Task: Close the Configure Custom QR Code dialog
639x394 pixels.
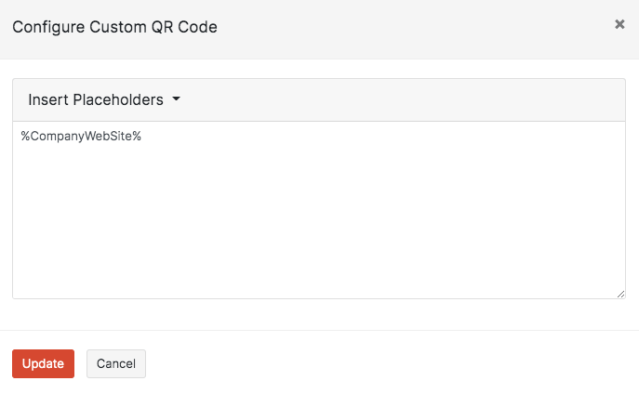Action: coord(619,25)
